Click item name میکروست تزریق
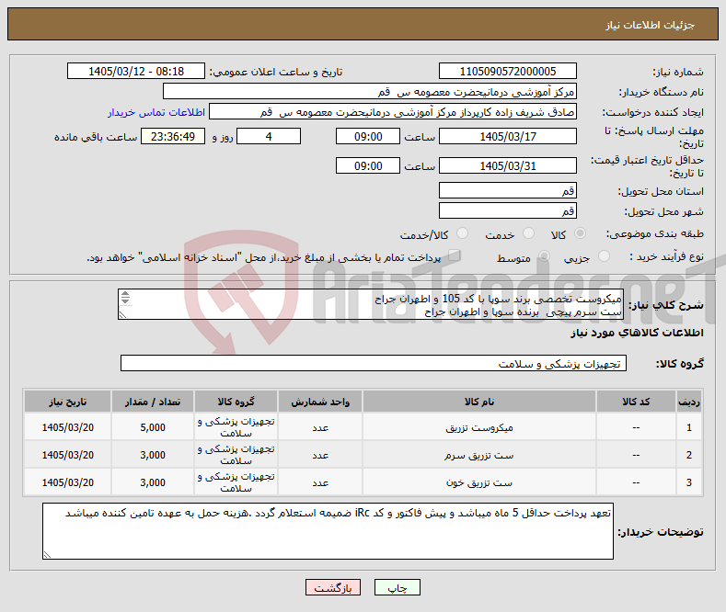The image size is (726, 612). (x=479, y=428)
